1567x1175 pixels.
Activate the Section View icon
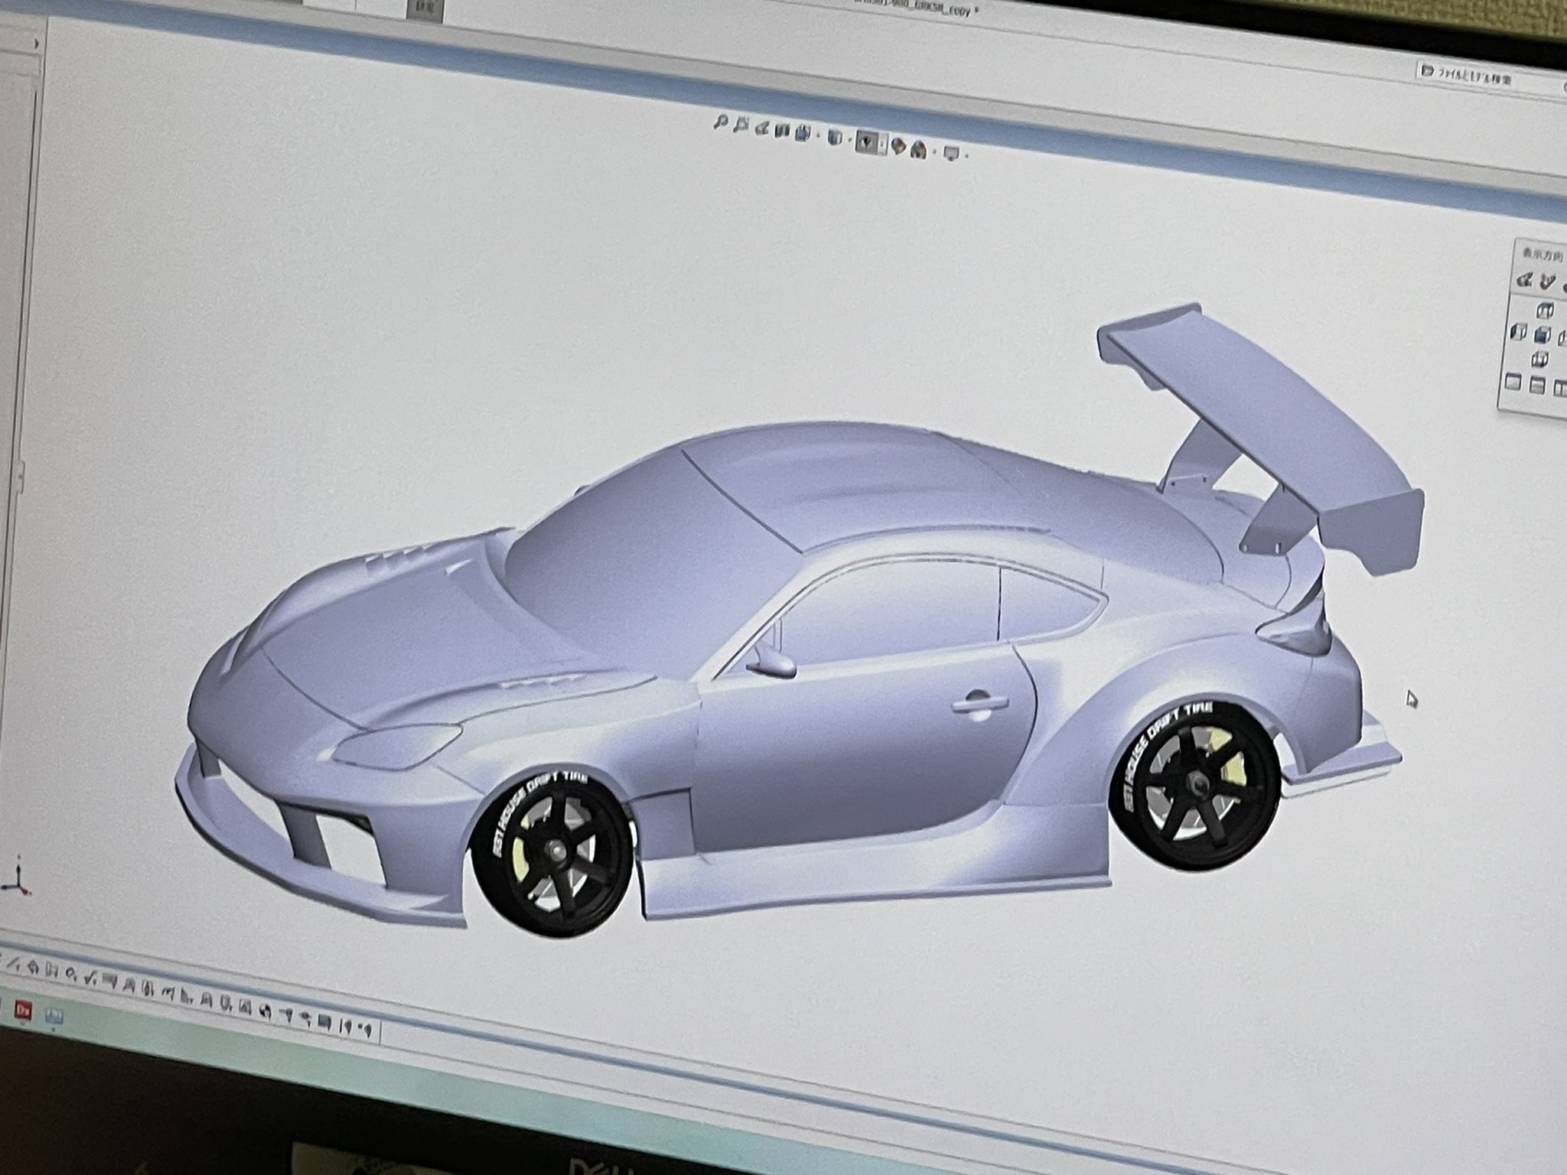click(781, 131)
